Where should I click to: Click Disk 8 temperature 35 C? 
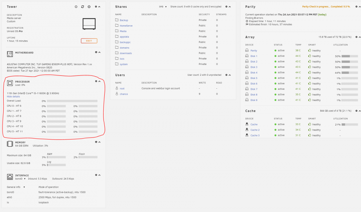[298, 94]
